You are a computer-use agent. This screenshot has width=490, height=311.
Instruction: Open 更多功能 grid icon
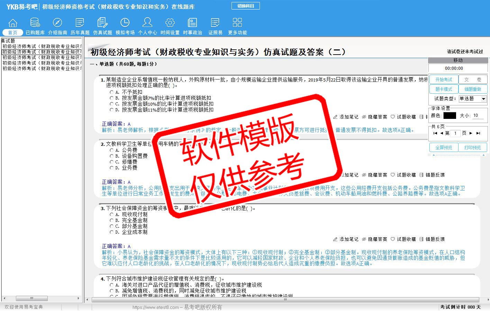point(237,23)
